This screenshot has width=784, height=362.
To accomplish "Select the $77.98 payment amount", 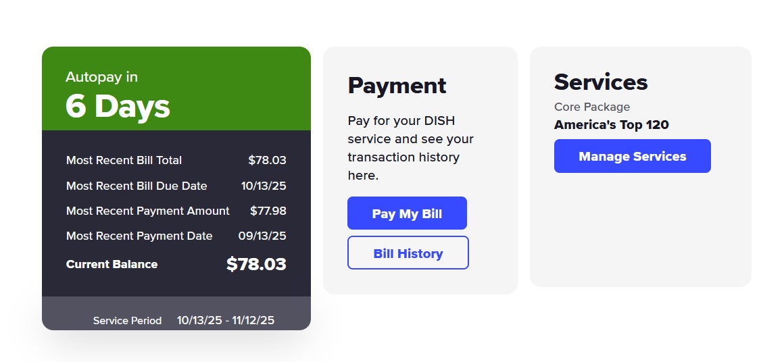I will point(268,211).
